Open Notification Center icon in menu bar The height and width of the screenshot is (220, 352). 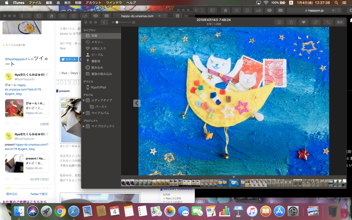[344, 3]
